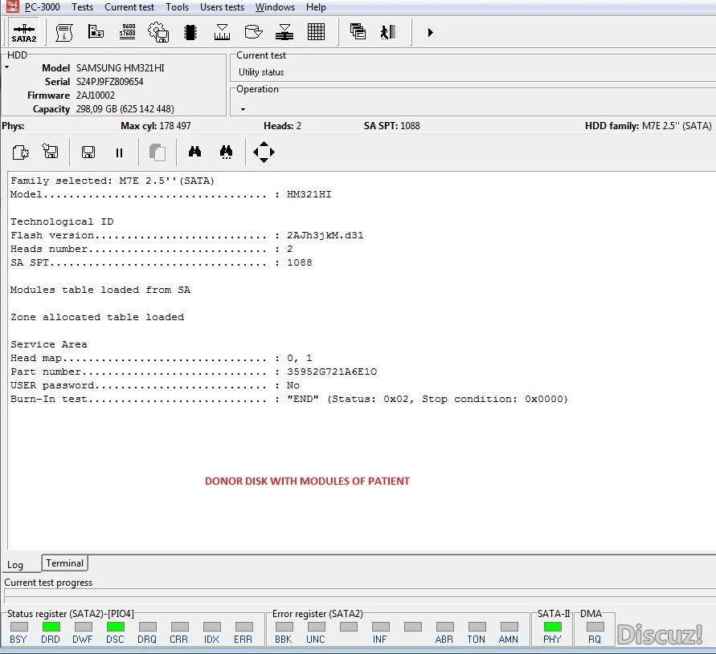The image size is (716, 654).
Task: Open the Help menu
Action: [x=316, y=7]
